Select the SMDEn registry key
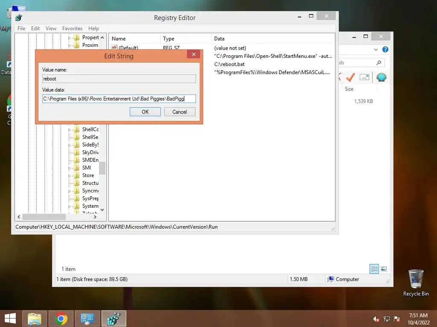Viewport: 437px width, 327px height. pyautogui.click(x=90, y=160)
